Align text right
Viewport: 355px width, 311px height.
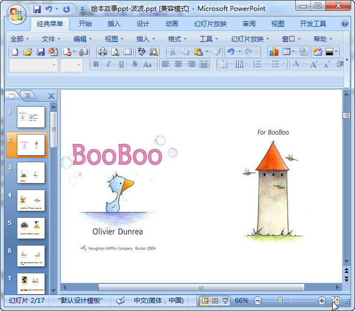[191, 64]
